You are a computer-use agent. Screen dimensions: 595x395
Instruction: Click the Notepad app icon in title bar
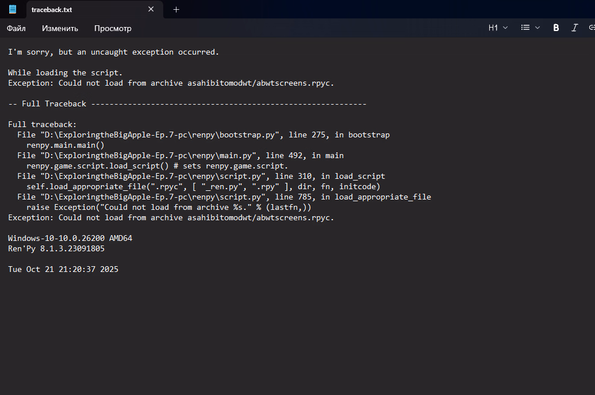click(x=13, y=9)
